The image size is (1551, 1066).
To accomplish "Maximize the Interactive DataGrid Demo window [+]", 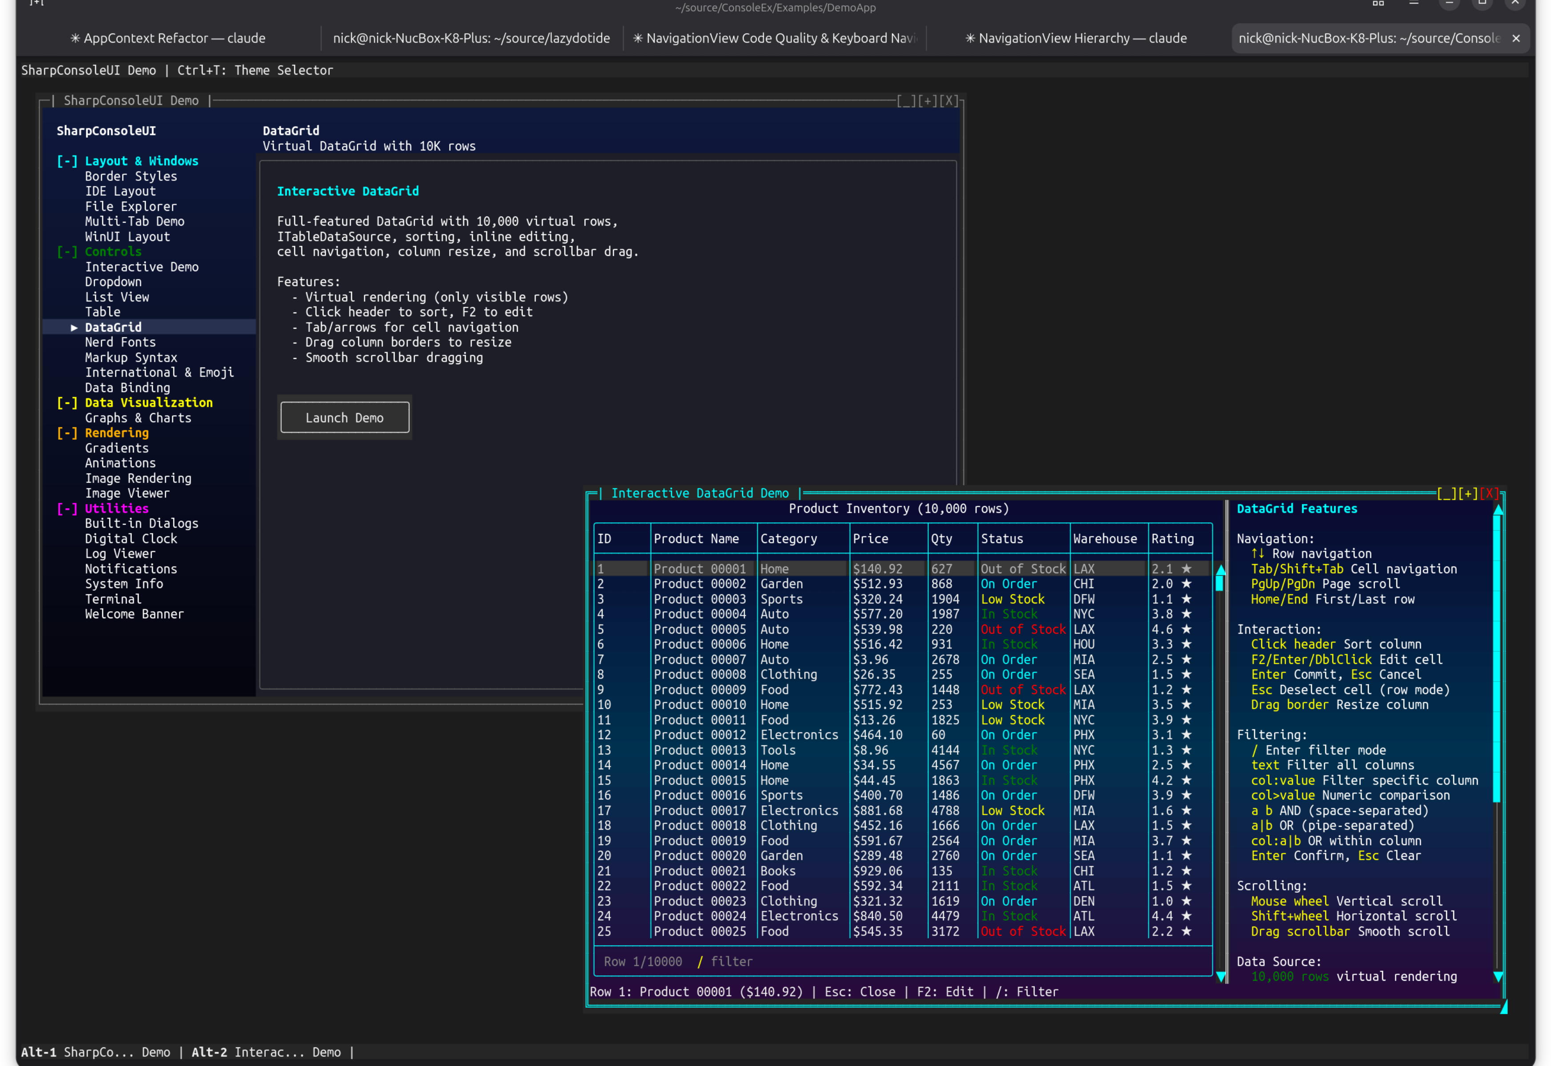I will pos(1467,493).
